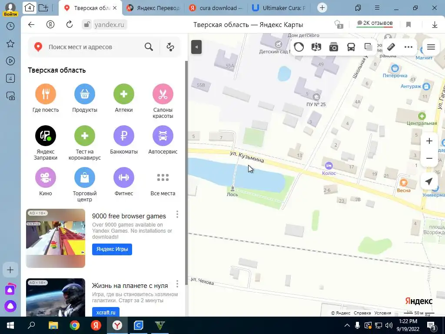Viewport: 445px width, 334px height.
Task: Open the Продукты category
Action: [x=85, y=98]
